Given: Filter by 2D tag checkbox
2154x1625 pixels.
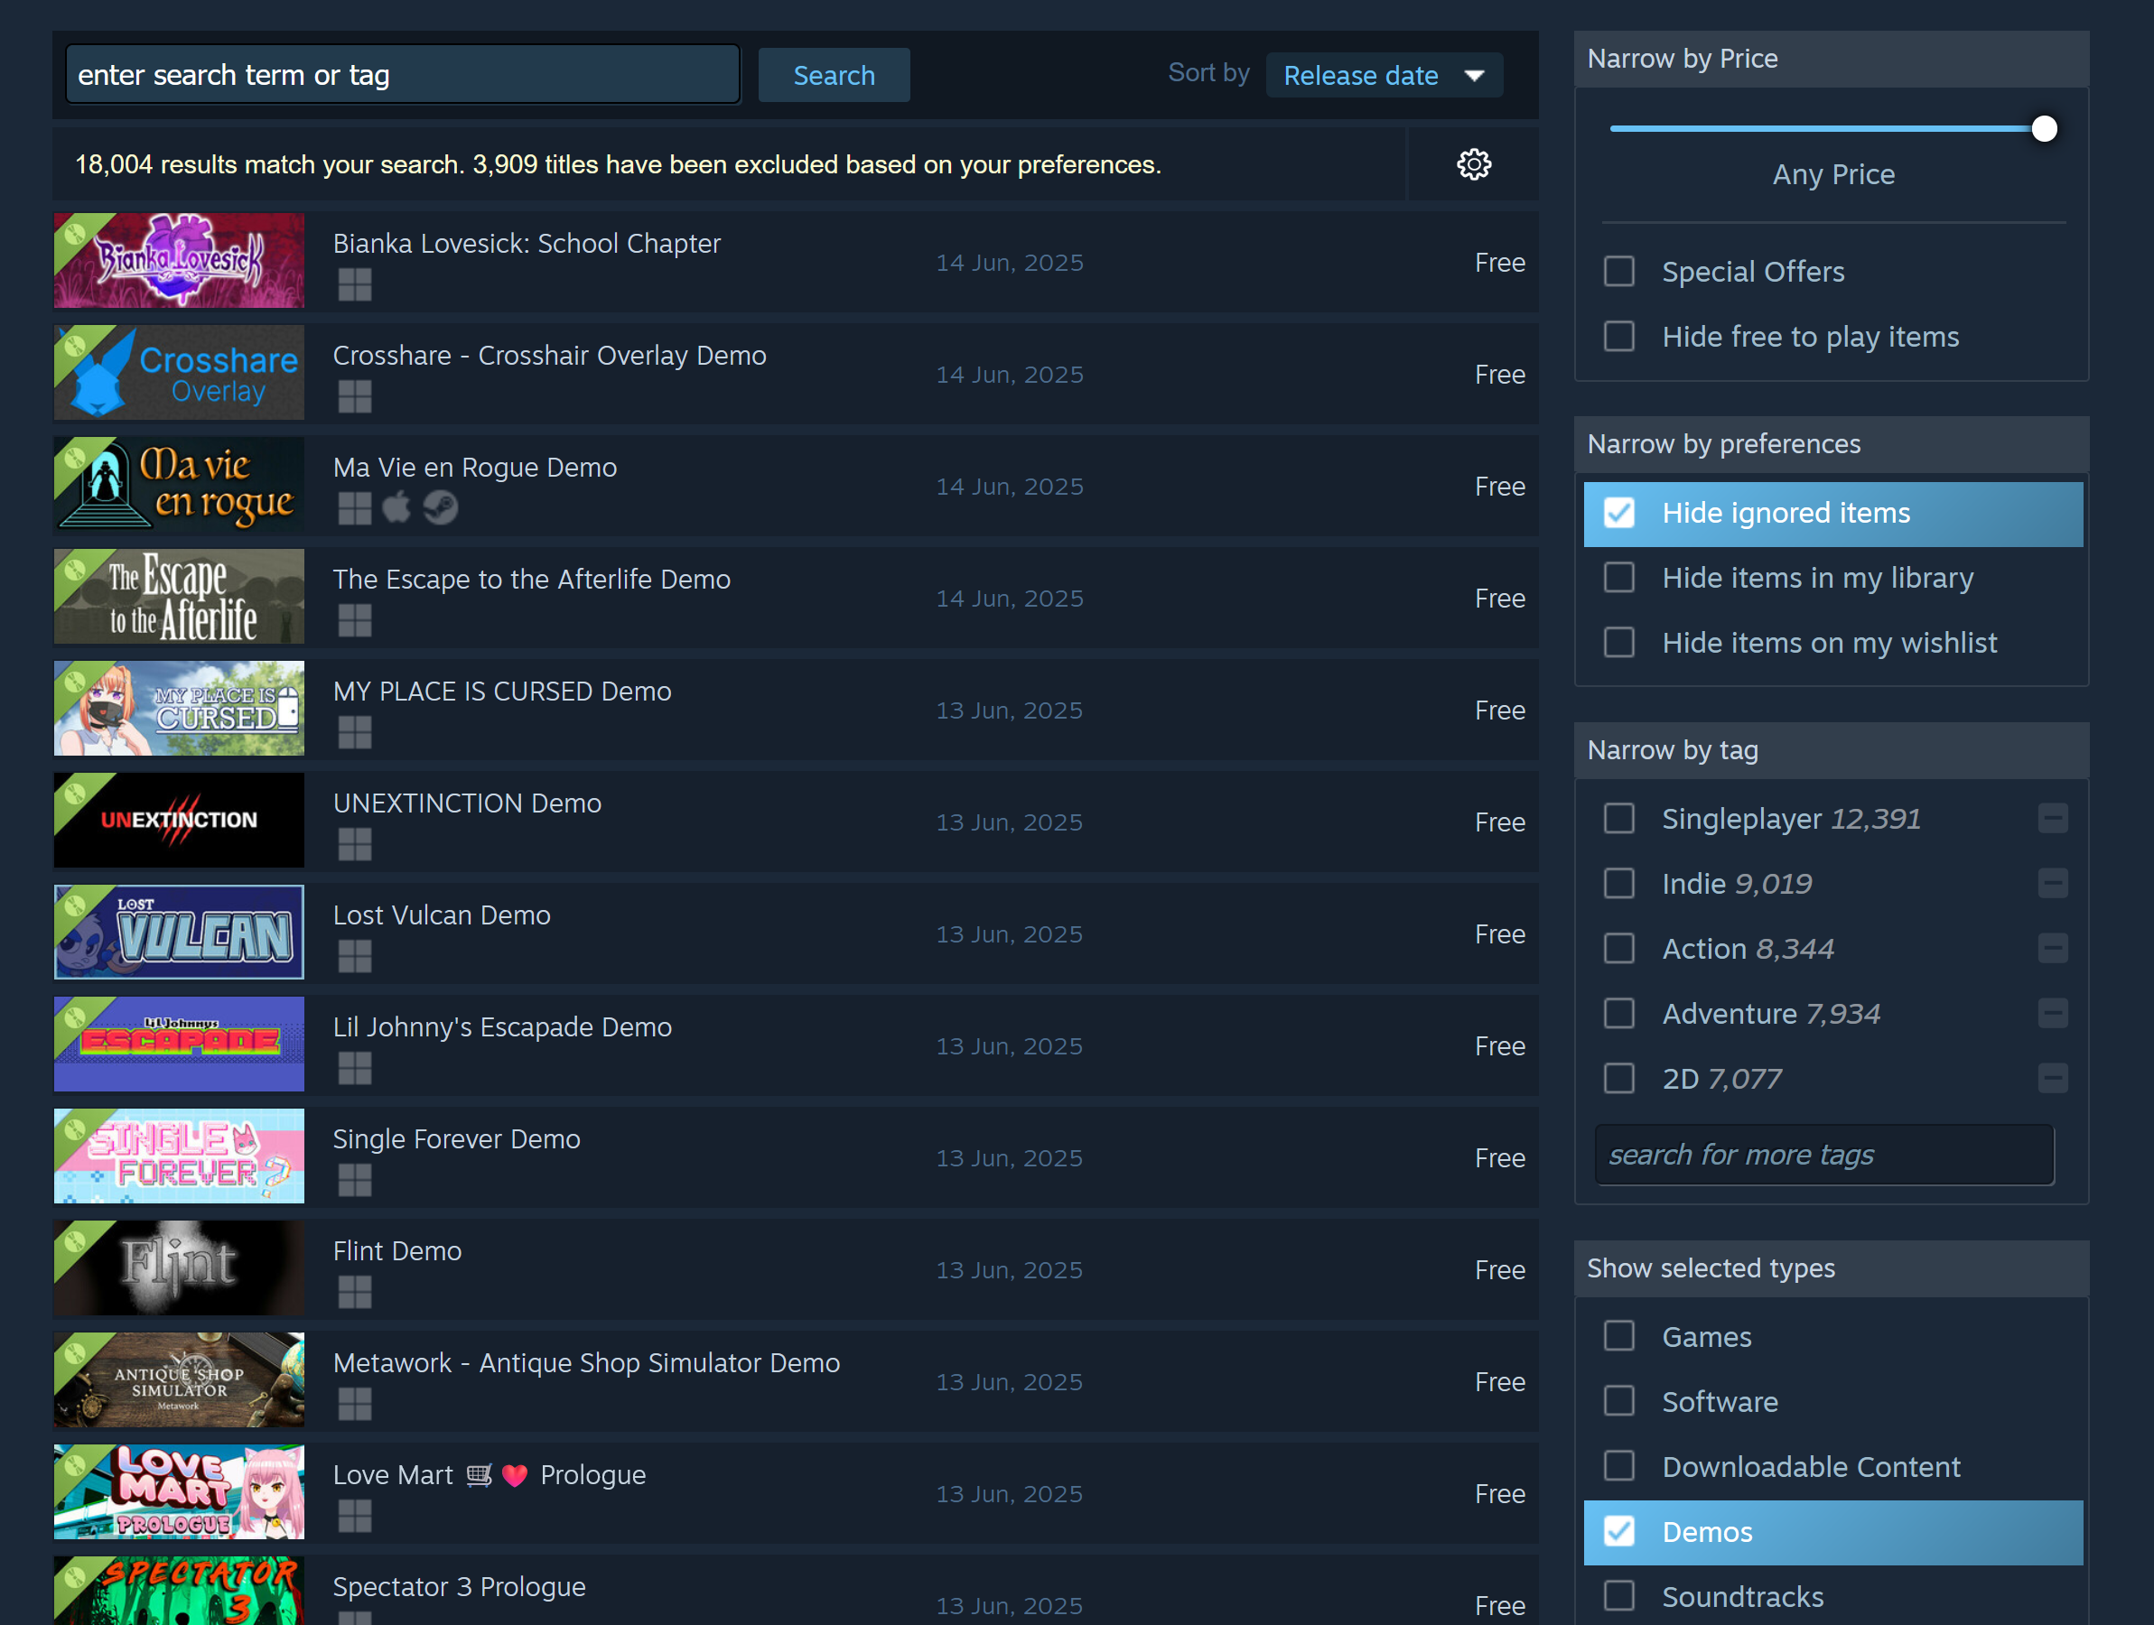Looking at the screenshot, I should tap(1618, 1079).
